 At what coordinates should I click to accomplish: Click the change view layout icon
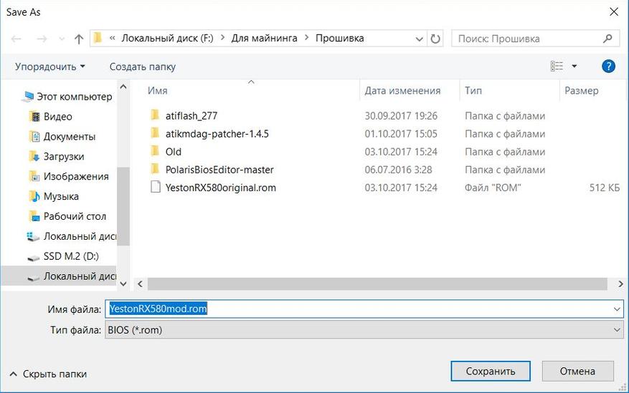[557, 67]
